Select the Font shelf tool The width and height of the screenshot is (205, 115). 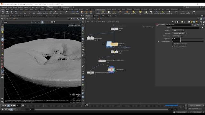click(61, 12)
